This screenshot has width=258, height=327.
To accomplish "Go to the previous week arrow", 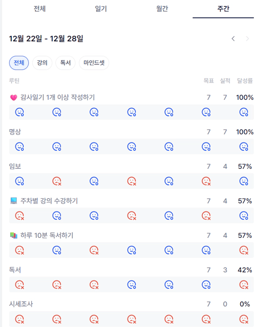I will point(233,39).
